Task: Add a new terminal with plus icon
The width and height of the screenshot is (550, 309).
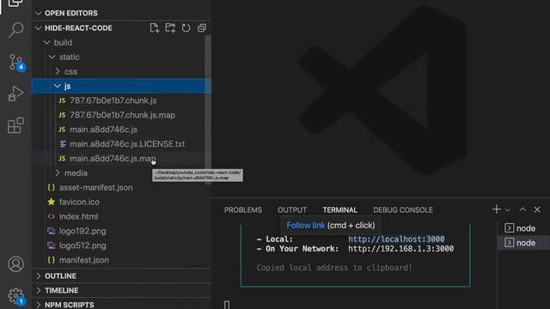Action: pyautogui.click(x=496, y=209)
